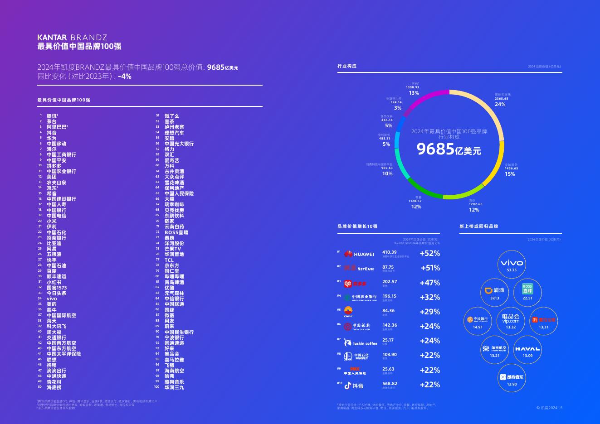Screen dimensions: 600x424
Task: Select the HAVAL logo bubble
Action: coord(527,350)
